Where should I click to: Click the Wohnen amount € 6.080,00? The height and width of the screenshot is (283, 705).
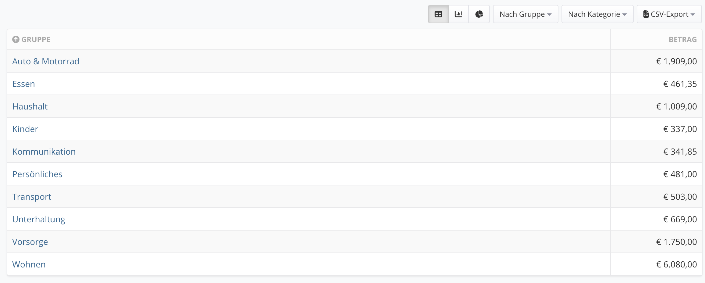pyautogui.click(x=676, y=264)
